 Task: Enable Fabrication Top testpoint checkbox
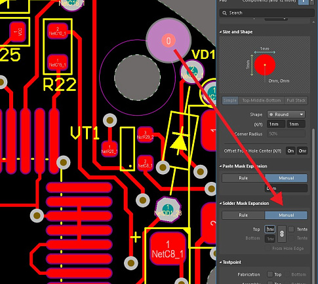click(270, 274)
